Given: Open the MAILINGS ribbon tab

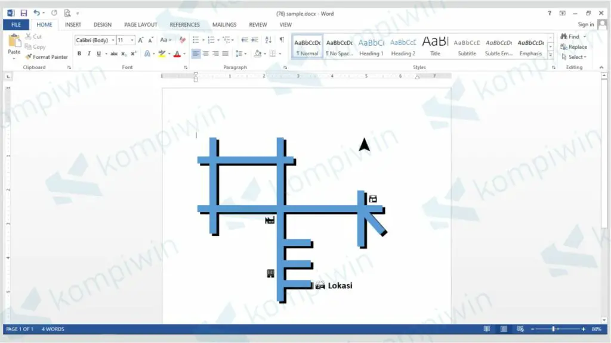Looking at the screenshot, I should click(224, 24).
